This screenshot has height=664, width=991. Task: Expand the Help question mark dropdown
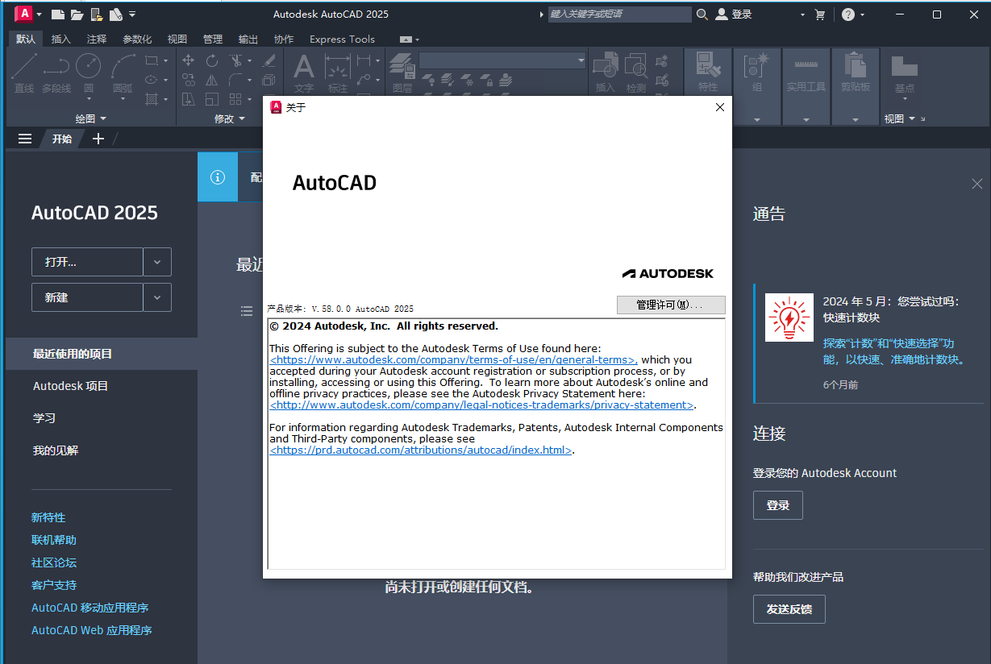tap(862, 15)
